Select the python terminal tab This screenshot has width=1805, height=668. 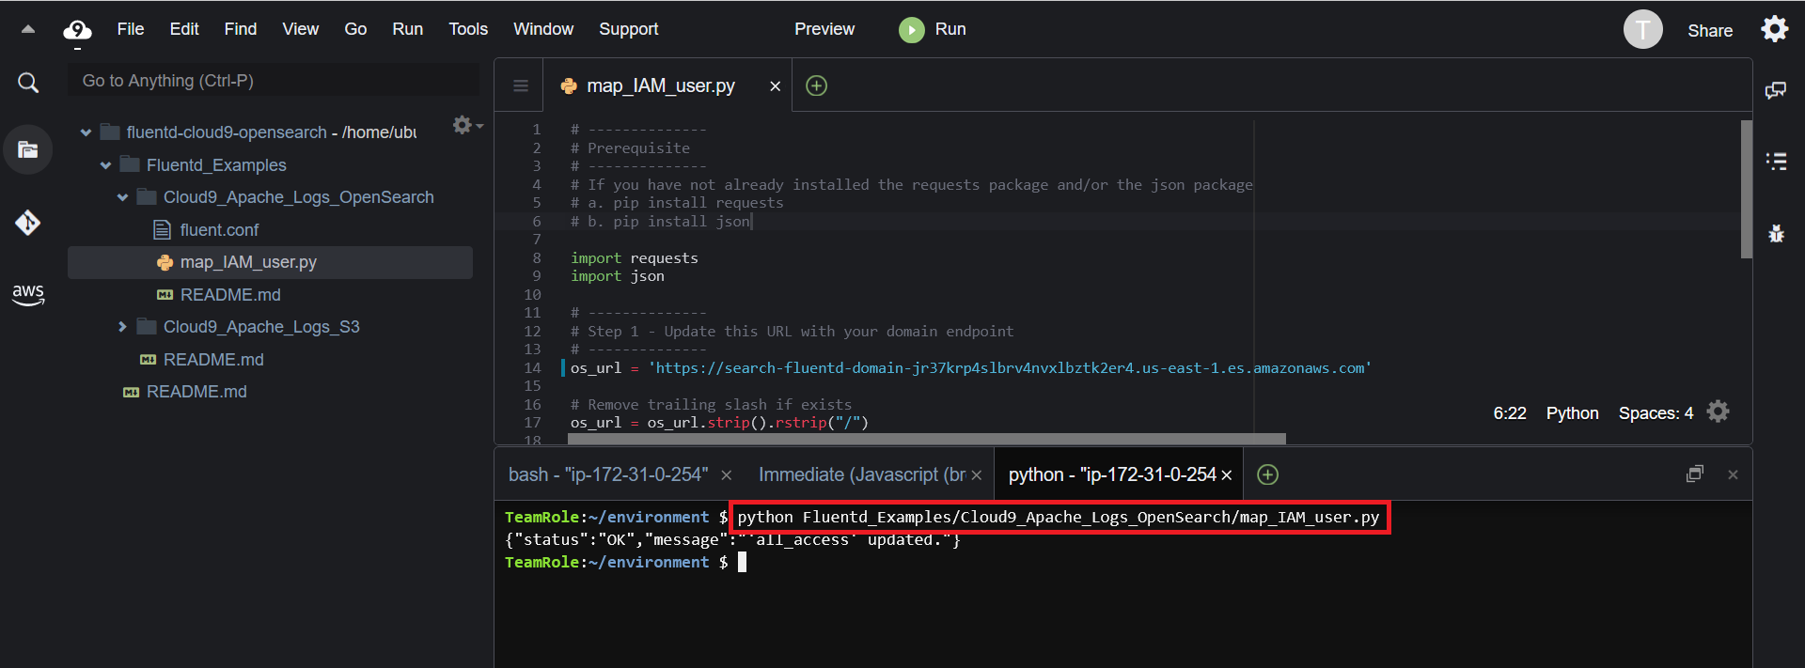tap(1112, 474)
